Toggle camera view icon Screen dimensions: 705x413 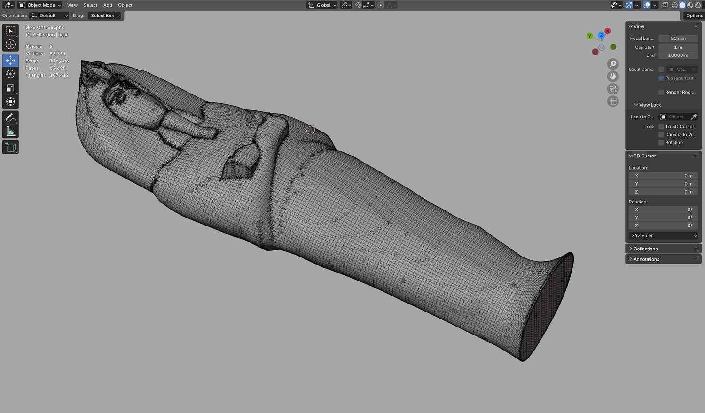pos(613,89)
